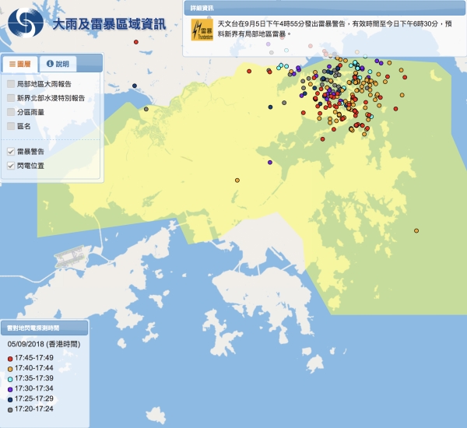This screenshot has width=467, height=428.
Task: Enable the 局部地區大雨報告 checkbox
Action: [x=10, y=83]
